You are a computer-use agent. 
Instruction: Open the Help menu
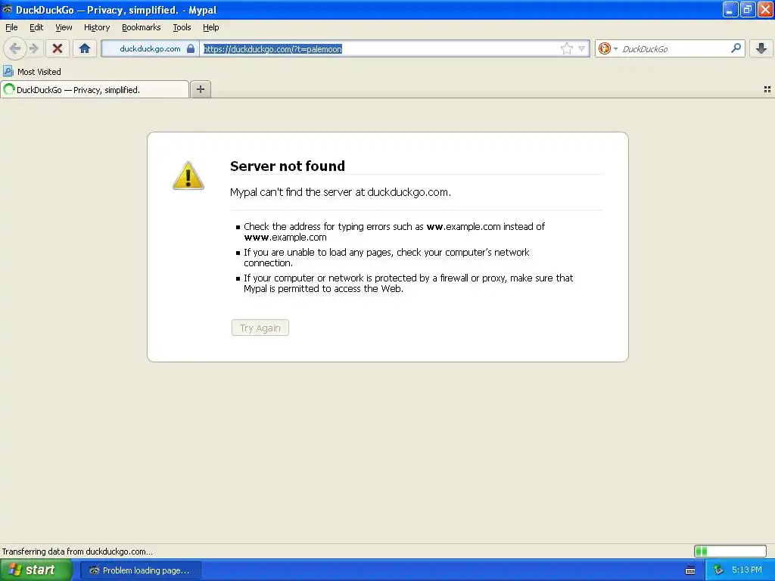211,27
